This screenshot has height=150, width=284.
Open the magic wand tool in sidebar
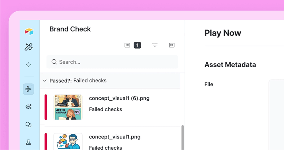pyautogui.click(x=29, y=47)
